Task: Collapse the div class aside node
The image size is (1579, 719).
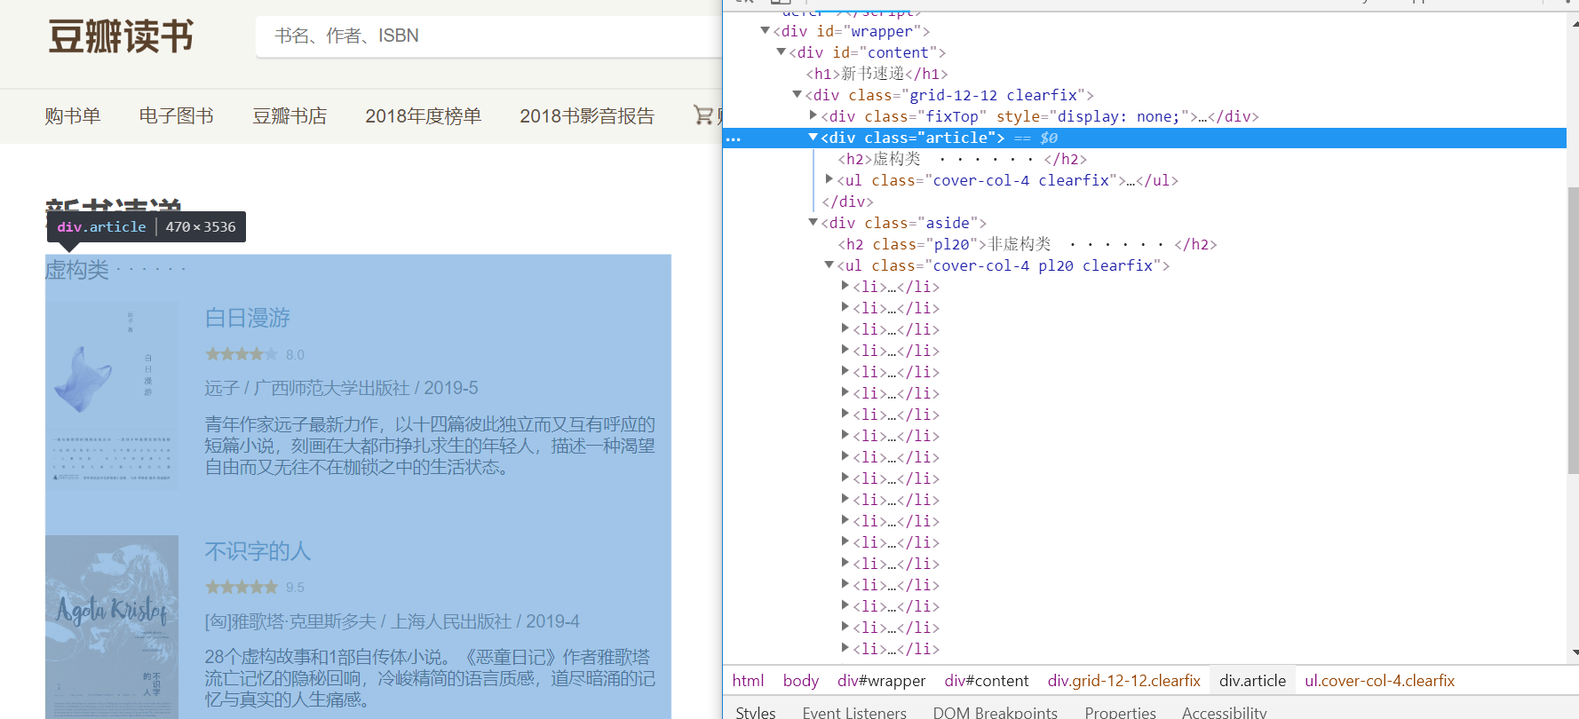Action: point(813,223)
